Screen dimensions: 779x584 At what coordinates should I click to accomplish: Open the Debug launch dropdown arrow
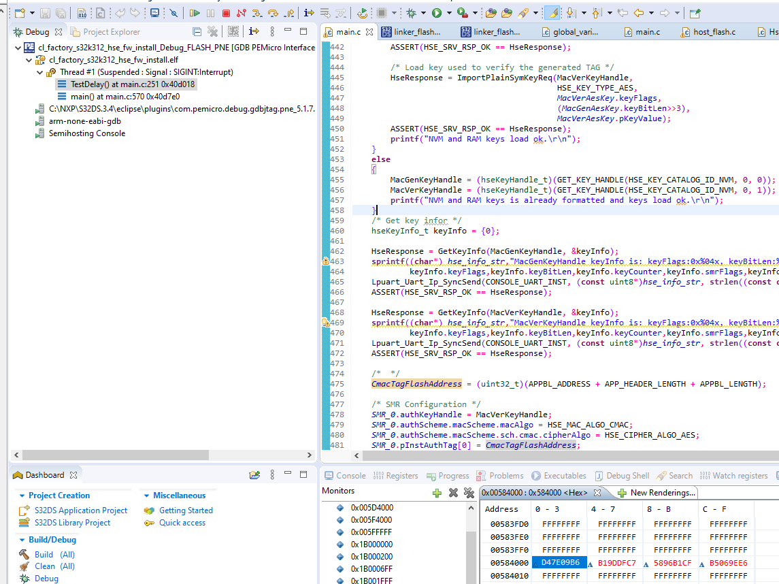pyautogui.click(x=425, y=13)
